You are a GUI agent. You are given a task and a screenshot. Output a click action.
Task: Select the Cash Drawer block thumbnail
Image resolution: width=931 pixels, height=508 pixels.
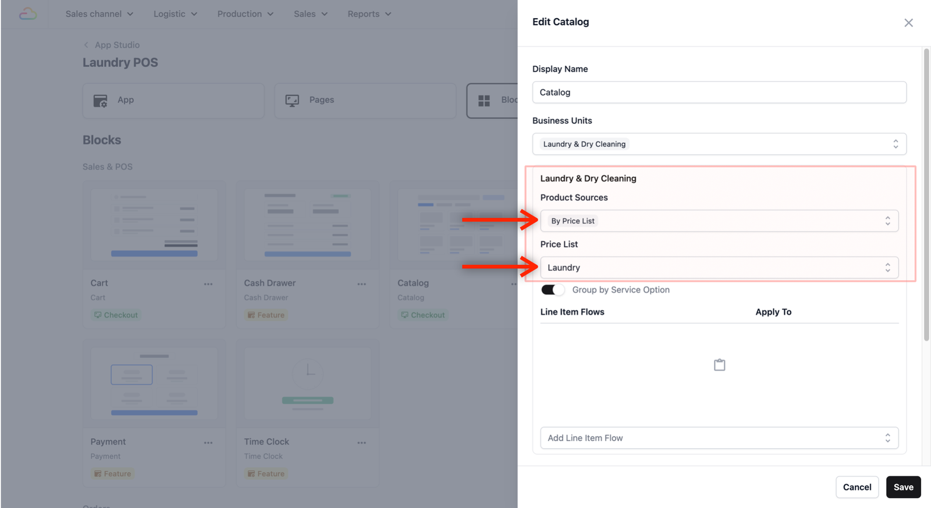pos(308,225)
